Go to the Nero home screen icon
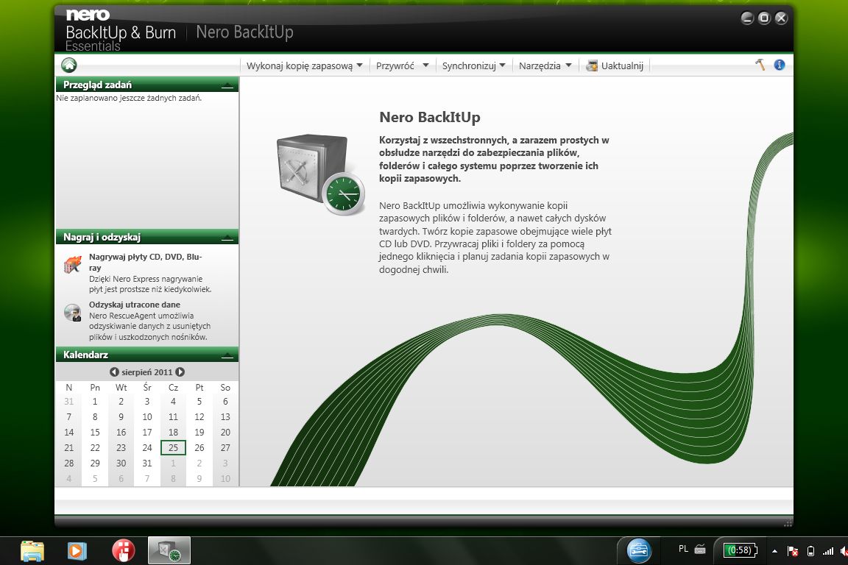The image size is (848, 565). coord(68,65)
